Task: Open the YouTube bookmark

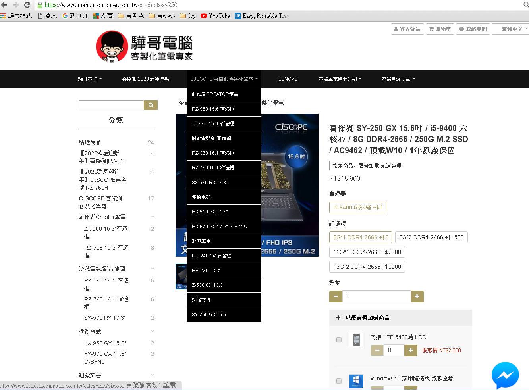Action: pos(215,16)
